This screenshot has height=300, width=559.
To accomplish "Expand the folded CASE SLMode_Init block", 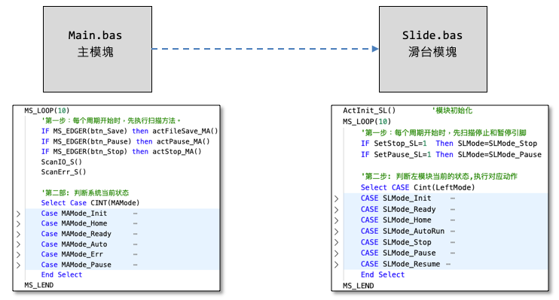I will pyautogui.click(x=337, y=198).
